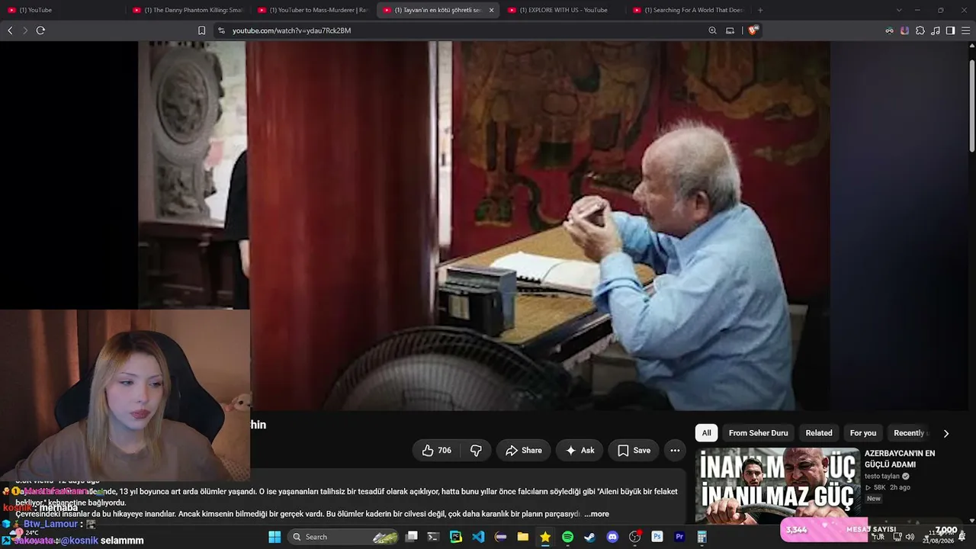Open the zoom magnifier in the address bar
The image size is (976, 549).
coord(712,30)
